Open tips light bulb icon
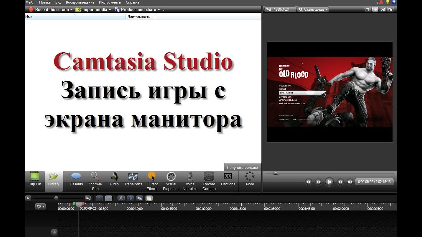Viewport: 422px width, 237px height. click(388, 2)
